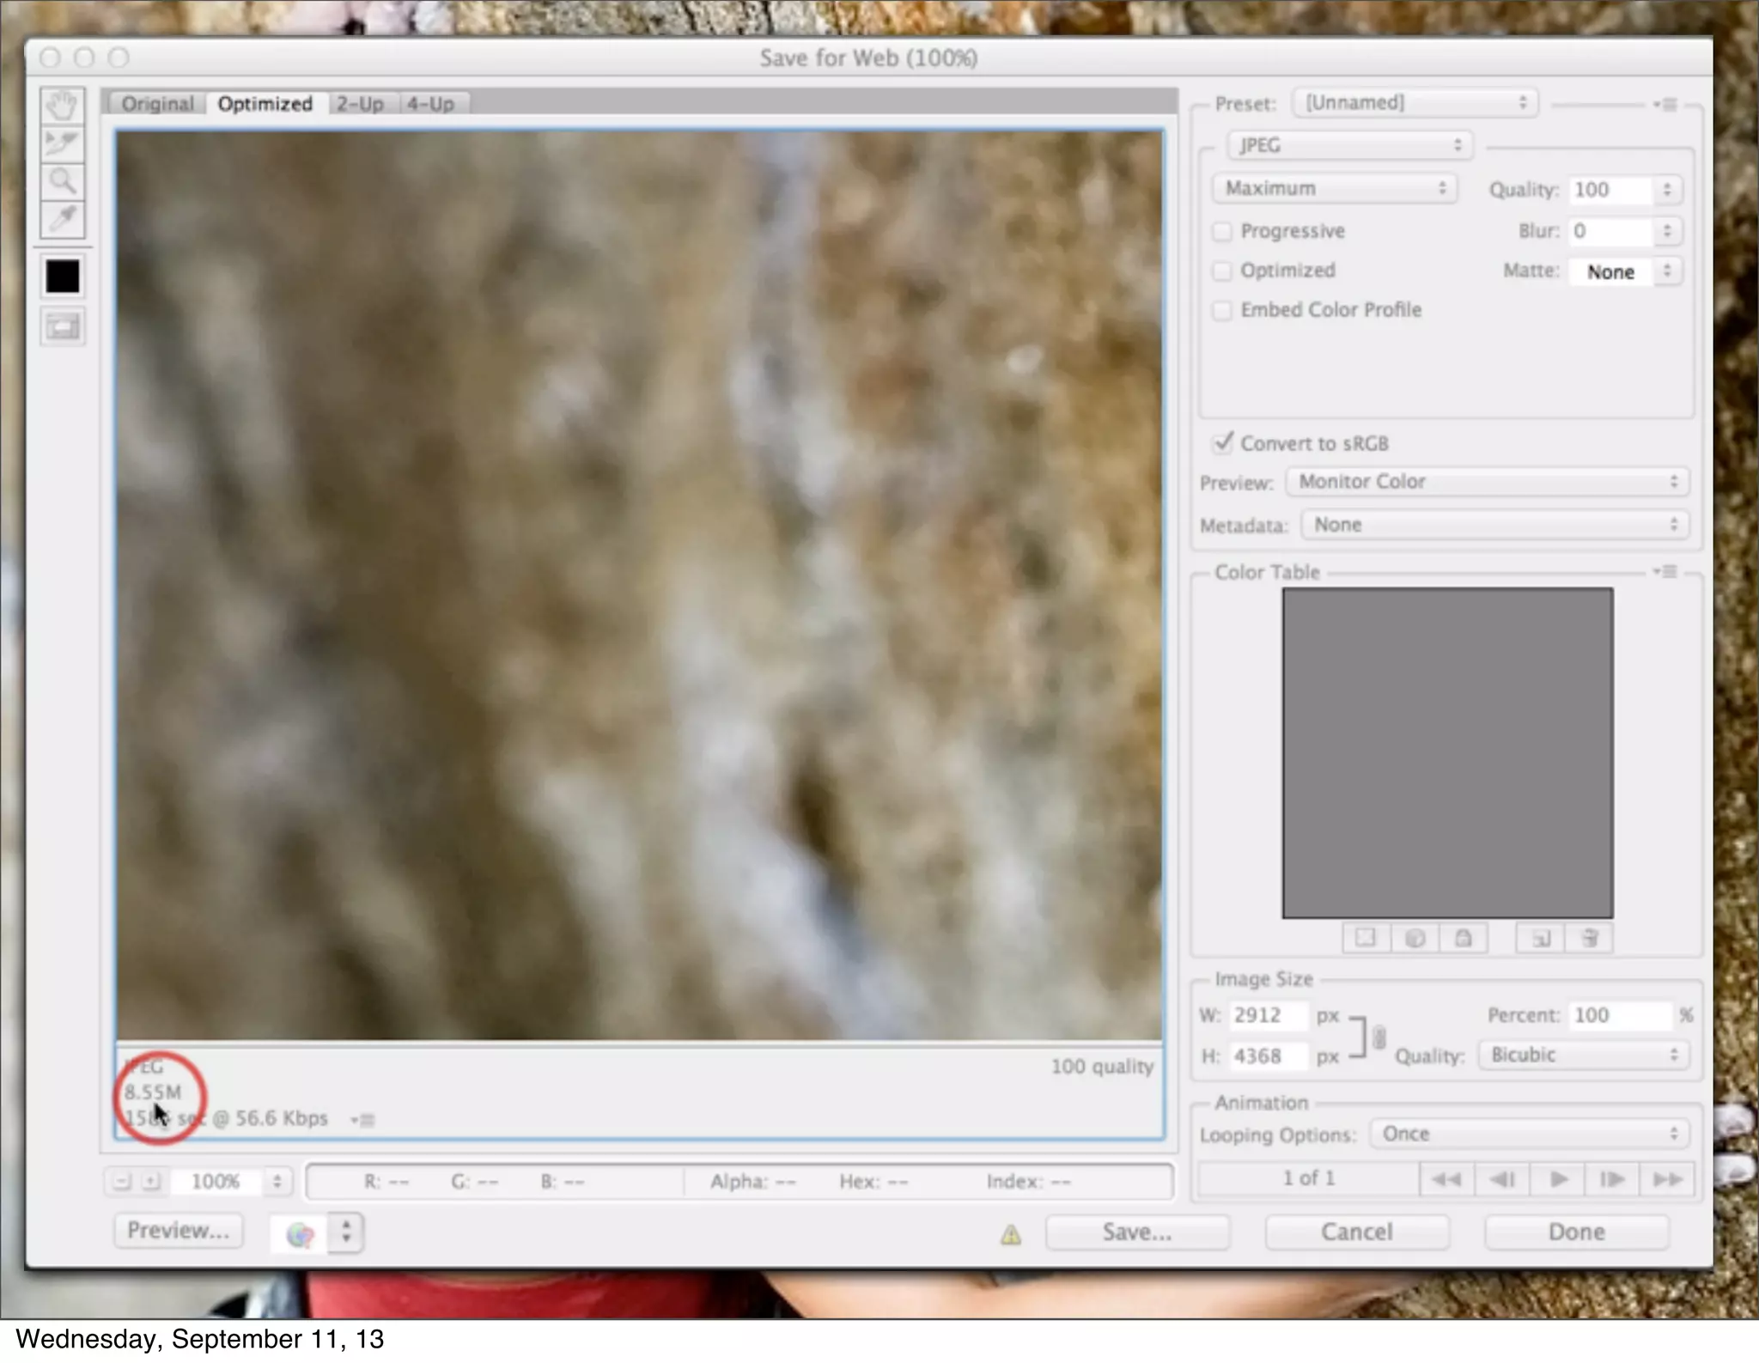Enable the Progressive checkbox
The width and height of the screenshot is (1759, 1363).
[x=1221, y=232]
